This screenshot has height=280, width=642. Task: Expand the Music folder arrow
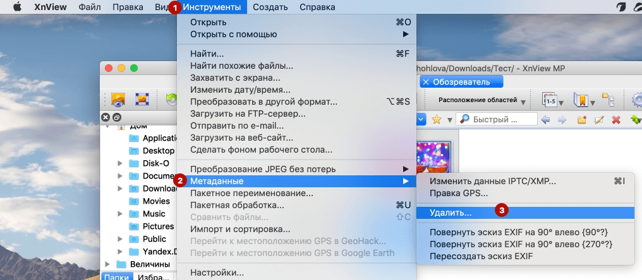click(120, 214)
